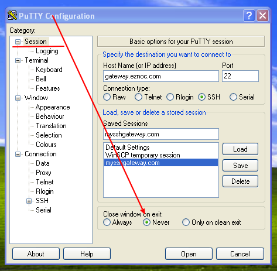This screenshot has width=277, height=271.
Task: Select Rlogin connection type radio
Action: pos(170,97)
